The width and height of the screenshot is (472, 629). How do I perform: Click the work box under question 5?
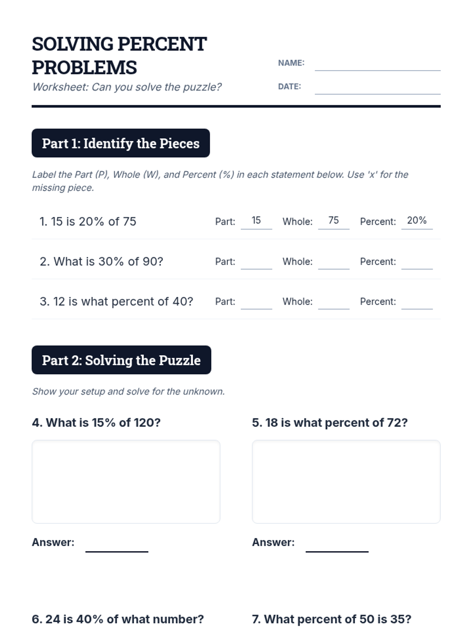(346, 482)
